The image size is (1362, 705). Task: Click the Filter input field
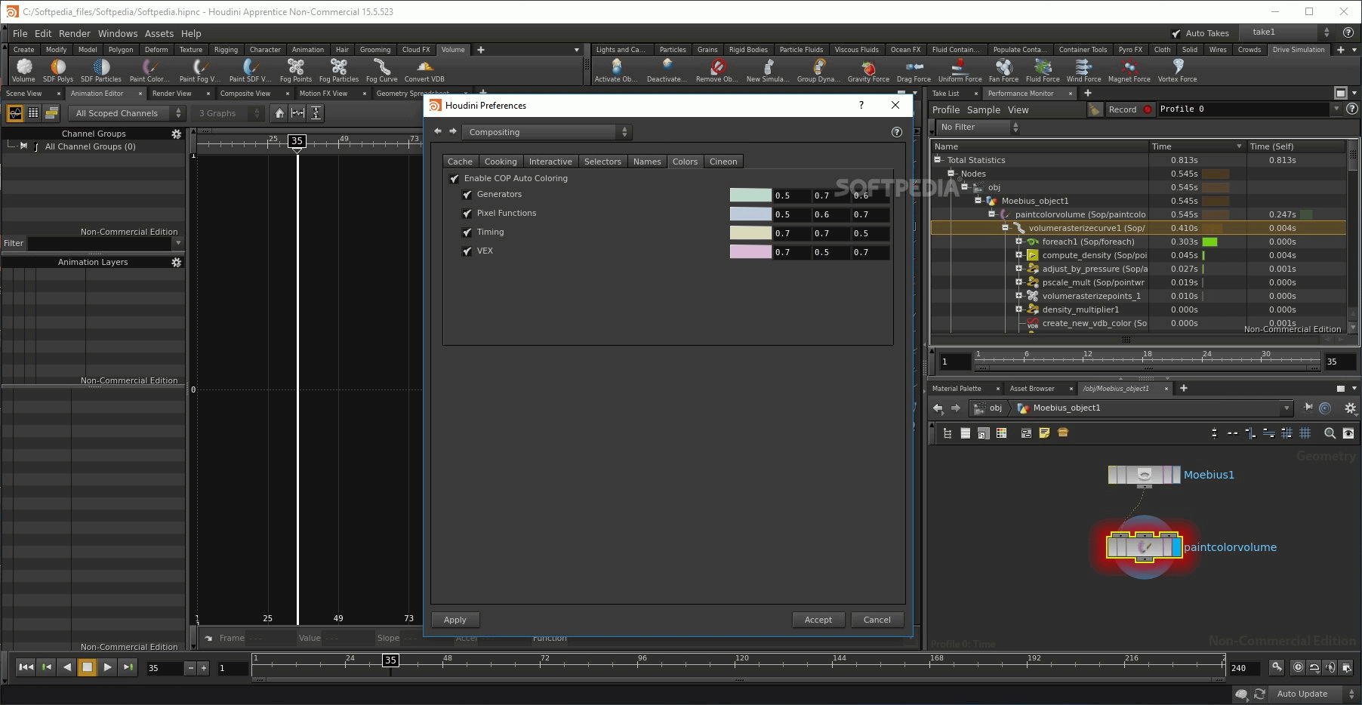(x=100, y=243)
